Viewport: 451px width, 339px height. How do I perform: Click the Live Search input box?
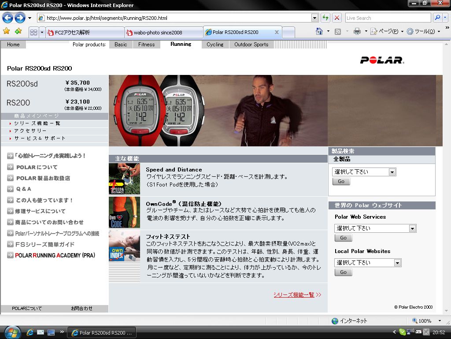[388, 18]
